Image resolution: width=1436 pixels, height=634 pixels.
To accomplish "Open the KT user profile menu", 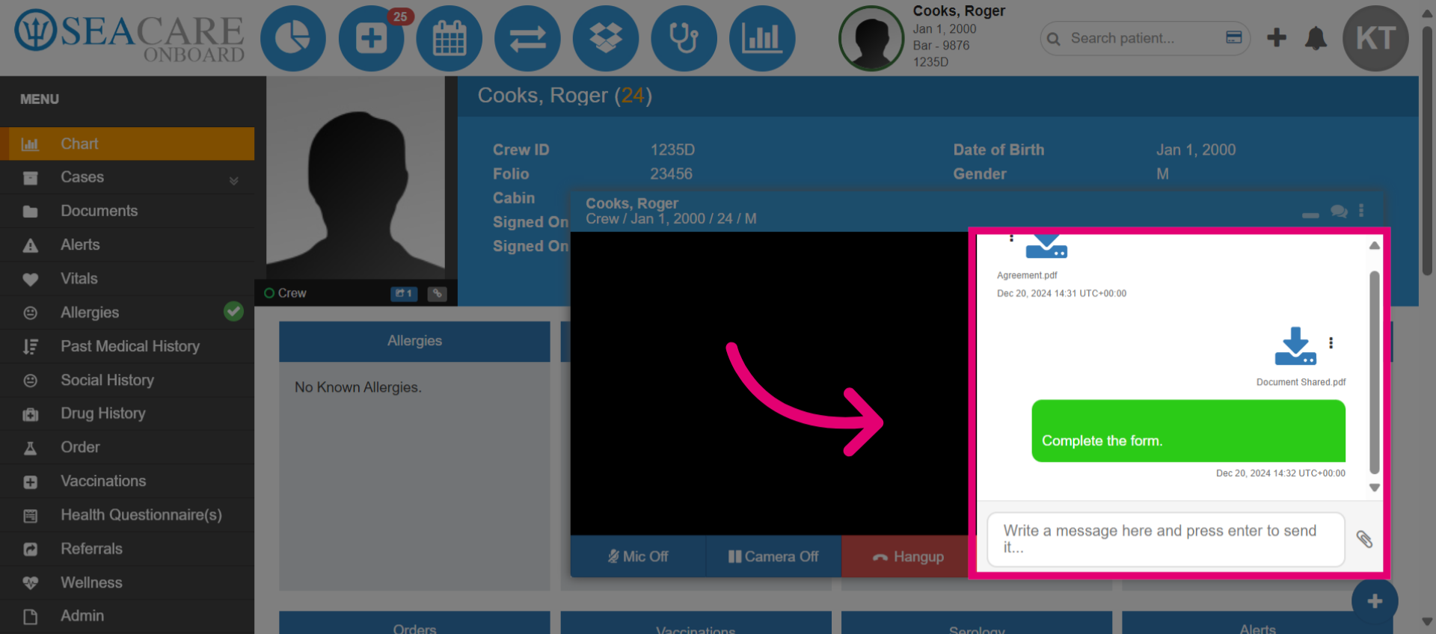I will pyautogui.click(x=1375, y=39).
